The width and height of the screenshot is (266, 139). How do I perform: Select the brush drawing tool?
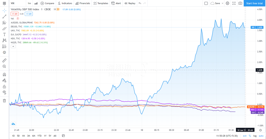pyautogui.click(x=4, y=29)
